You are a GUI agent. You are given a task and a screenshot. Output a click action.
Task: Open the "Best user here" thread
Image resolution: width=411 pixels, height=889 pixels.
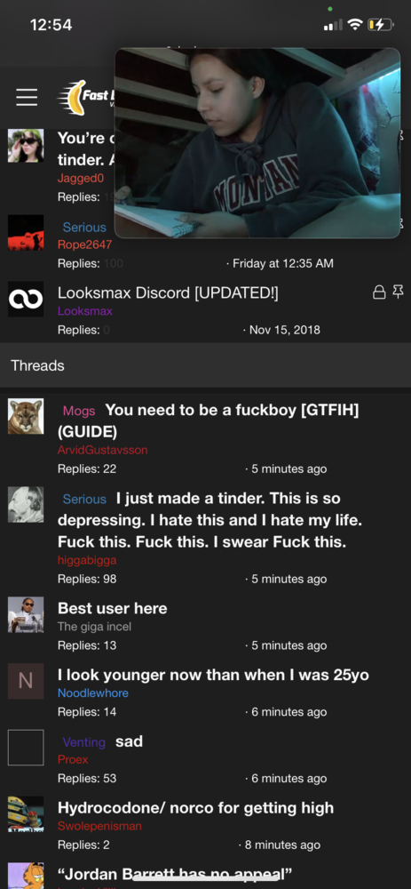(x=113, y=608)
